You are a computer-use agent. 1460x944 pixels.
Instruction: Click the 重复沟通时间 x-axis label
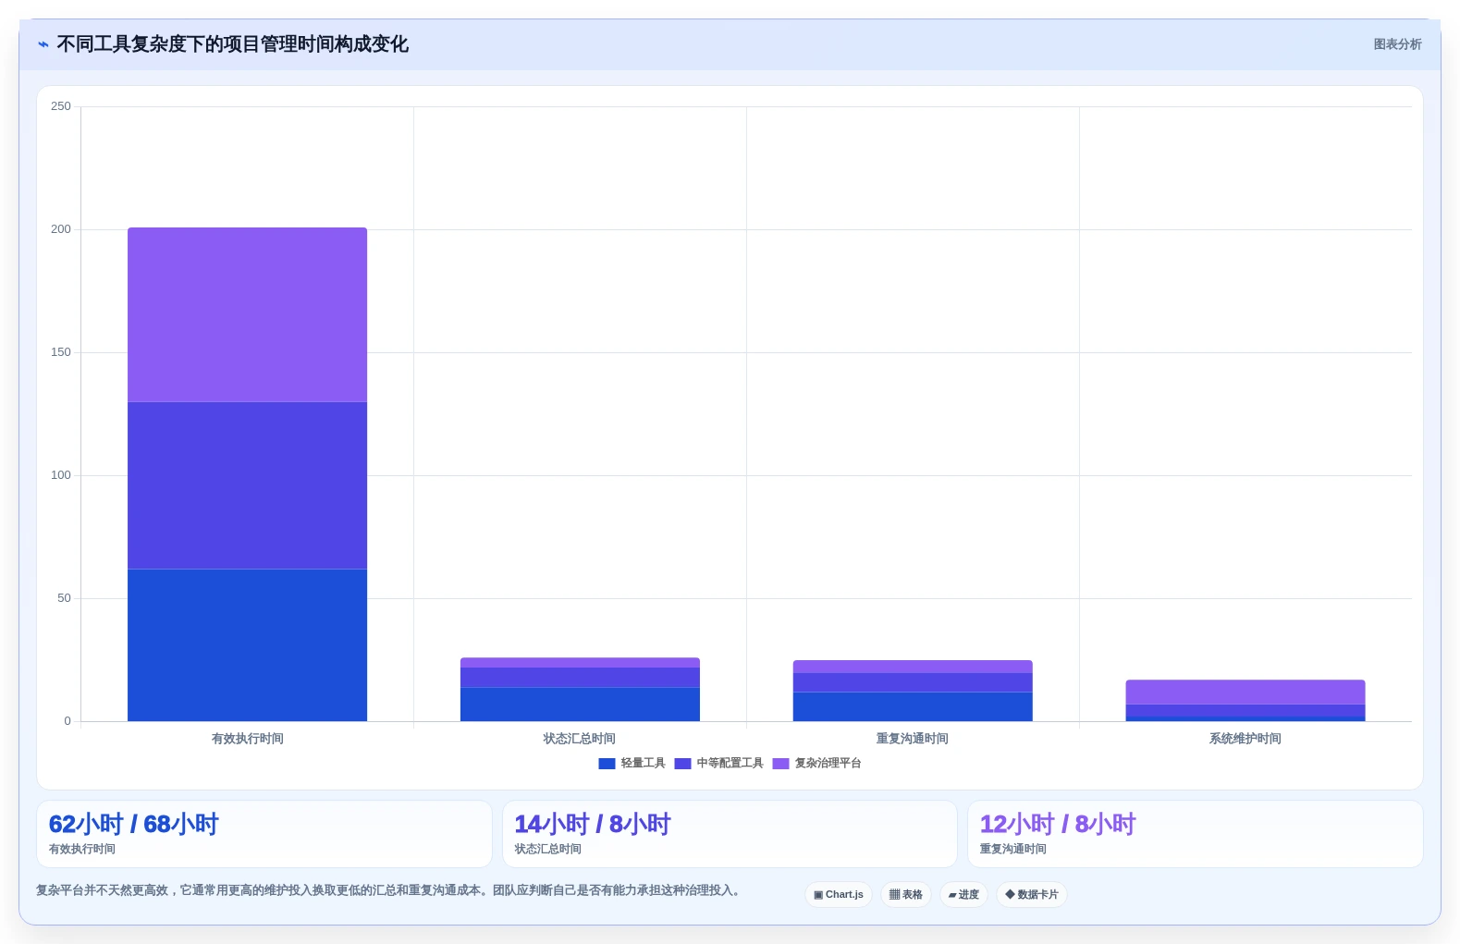pos(913,739)
